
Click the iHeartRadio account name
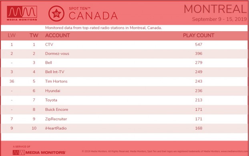tap(56, 128)
